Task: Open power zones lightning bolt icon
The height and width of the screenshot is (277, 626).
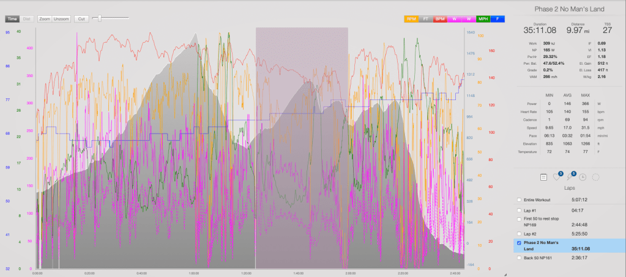Action: click(570, 177)
